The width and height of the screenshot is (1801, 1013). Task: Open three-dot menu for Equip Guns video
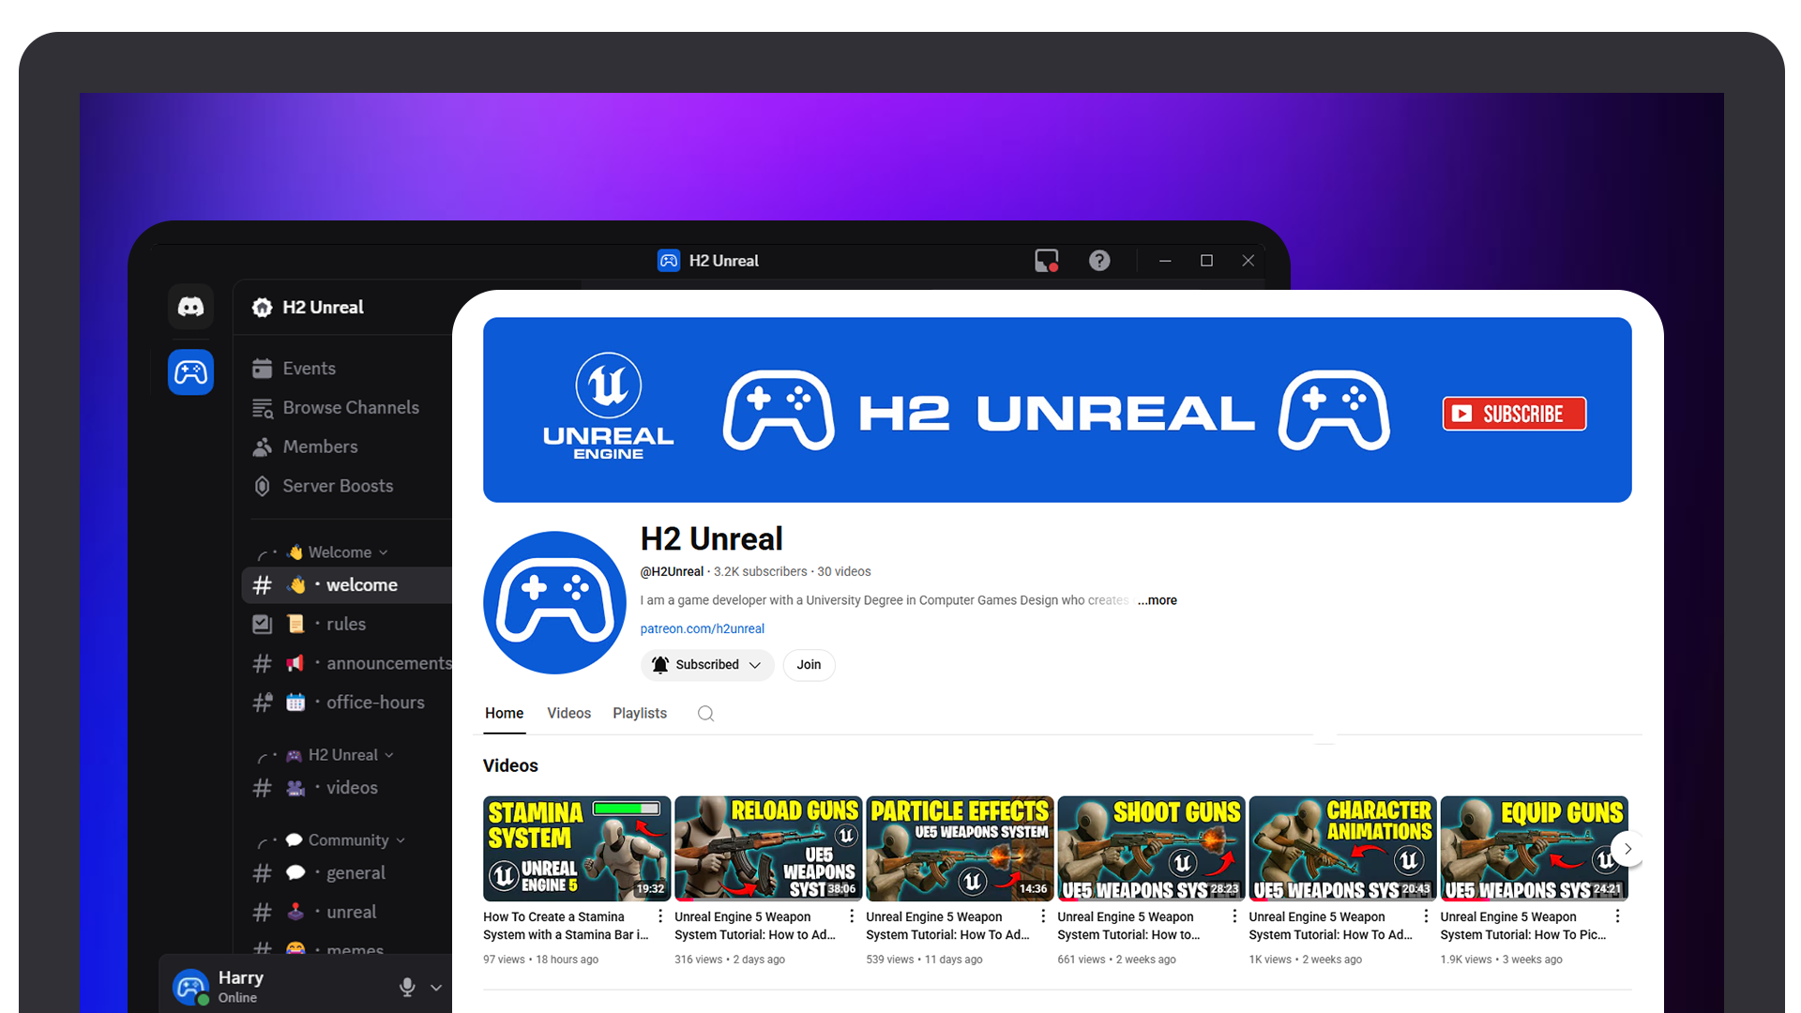(x=1617, y=916)
